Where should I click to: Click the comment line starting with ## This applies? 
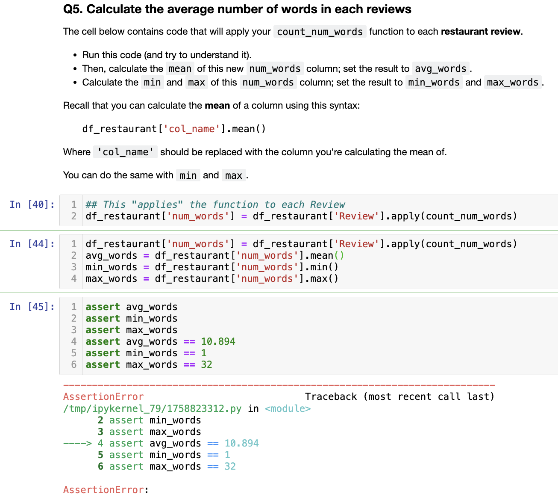[215, 204]
